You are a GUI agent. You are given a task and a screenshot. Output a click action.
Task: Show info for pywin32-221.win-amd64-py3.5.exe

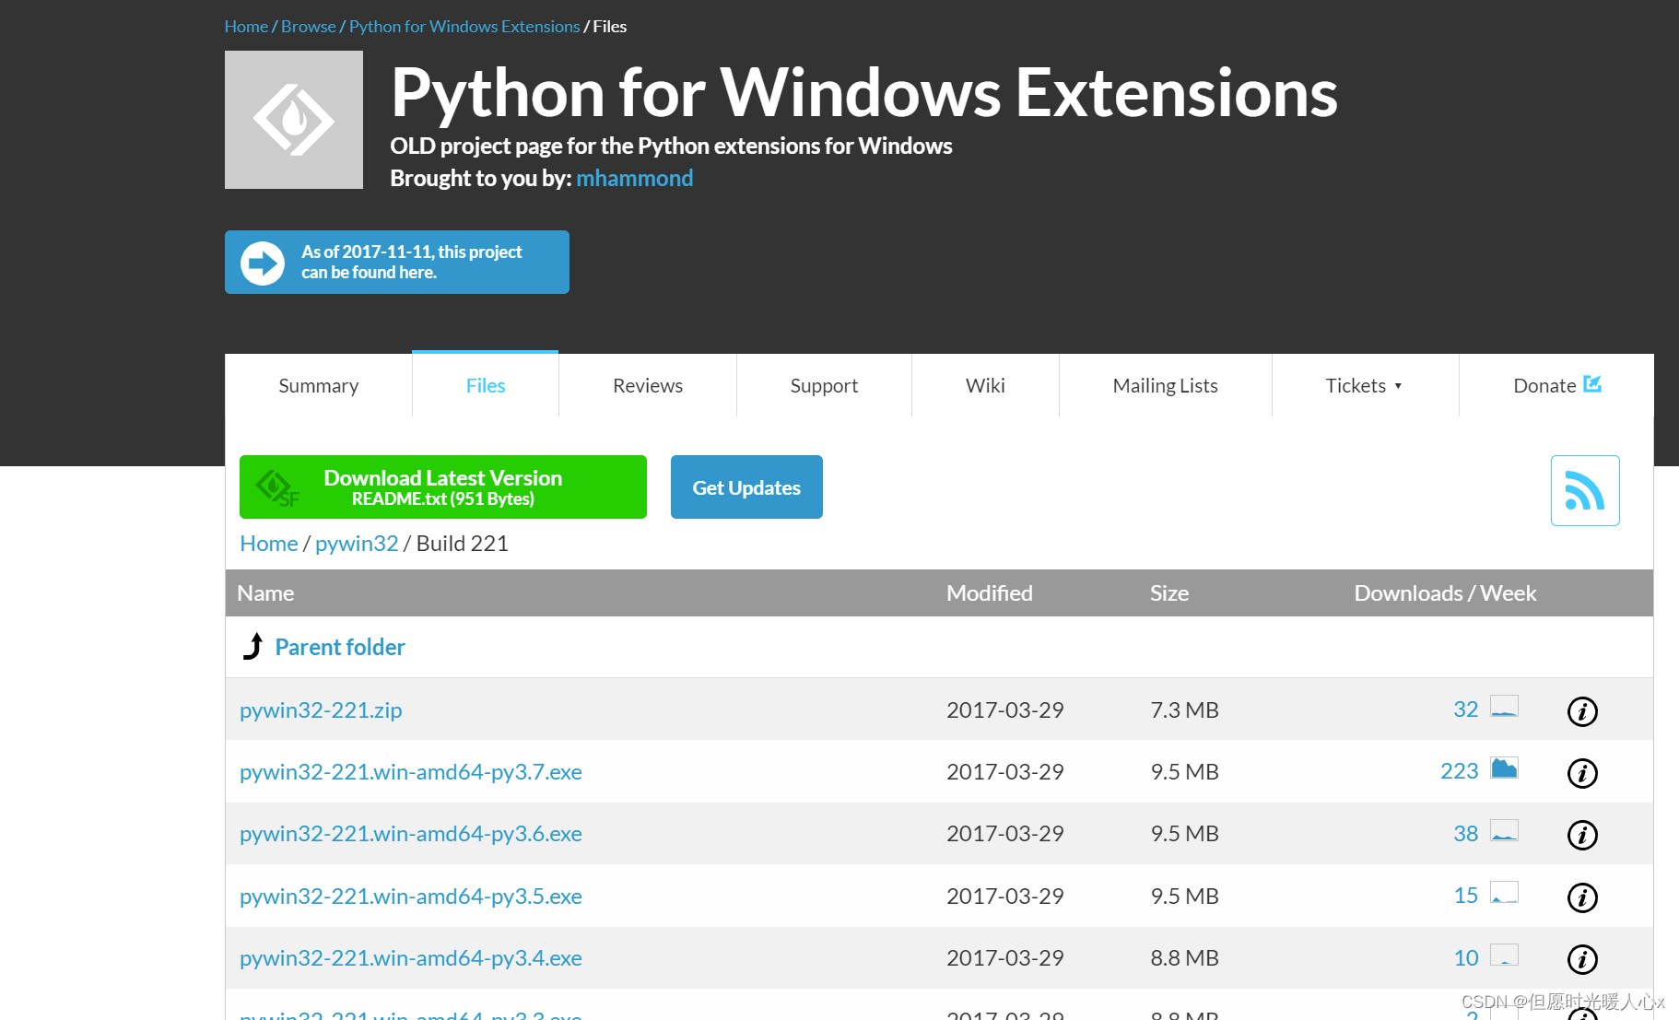pyautogui.click(x=1582, y=897)
